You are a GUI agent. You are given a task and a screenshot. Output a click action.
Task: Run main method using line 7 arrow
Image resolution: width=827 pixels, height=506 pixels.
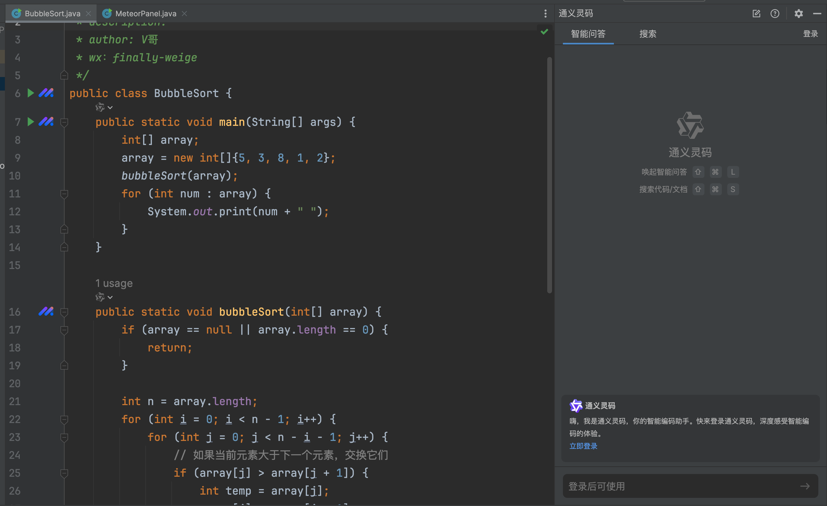[31, 121]
